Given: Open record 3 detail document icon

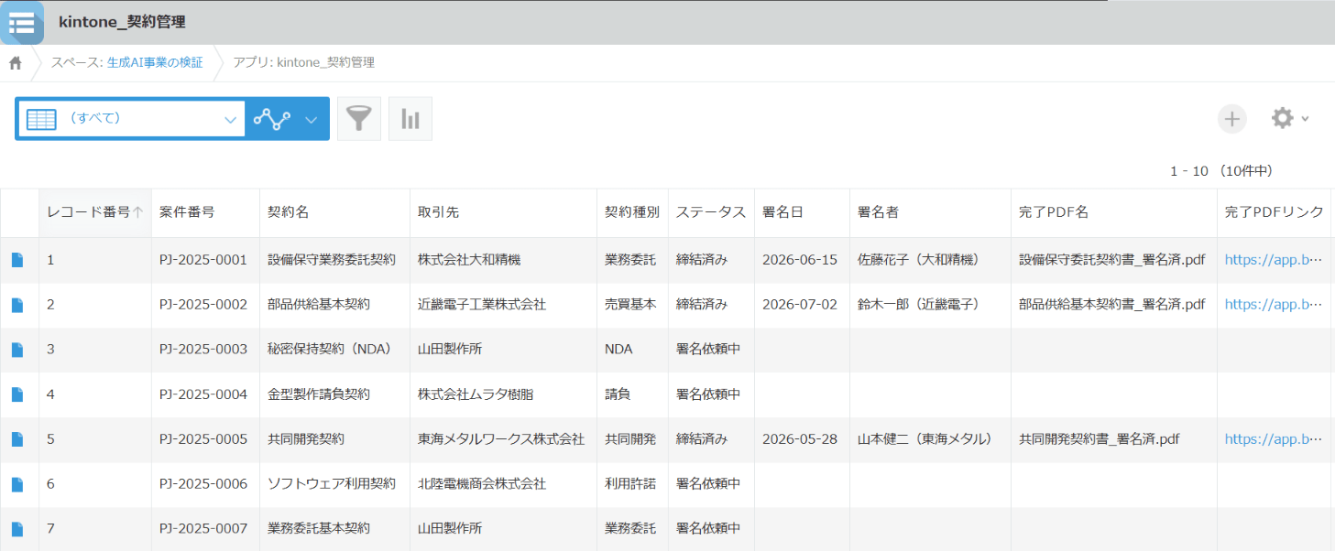Looking at the screenshot, I should [x=17, y=350].
